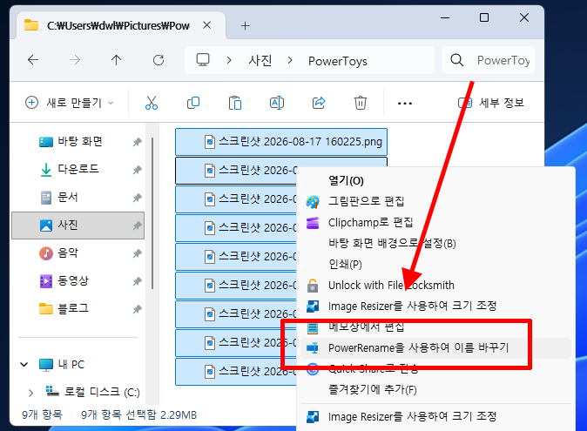Open the 새로 만들기 dropdown
The height and width of the screenshot is (431, 587).
(x=69, y=103)
